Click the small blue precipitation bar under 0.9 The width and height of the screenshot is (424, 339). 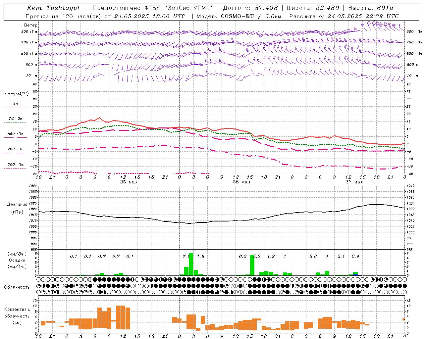[355, 275]
